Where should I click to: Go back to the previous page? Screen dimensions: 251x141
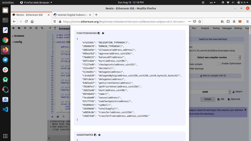pyautogui.click(x=14, y=21)
